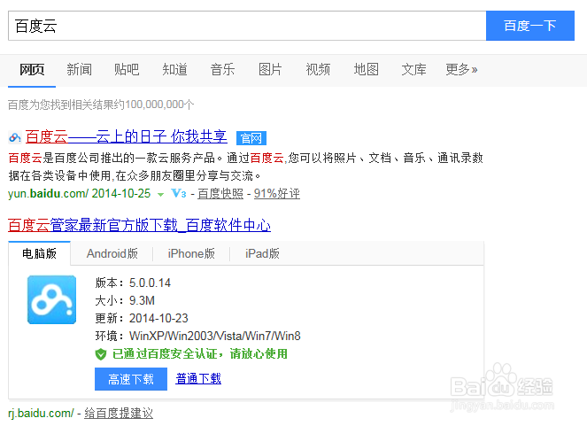Click the V3 credibility icon
This screenshot has width=587, height=426.
[x=179, y=194]
